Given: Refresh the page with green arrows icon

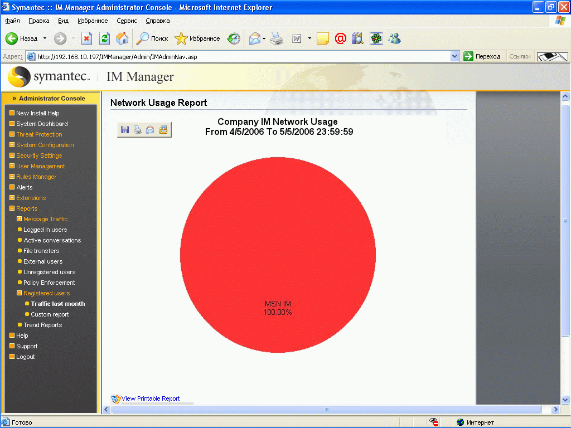Looking at the screenshot, I should [104, 38].
